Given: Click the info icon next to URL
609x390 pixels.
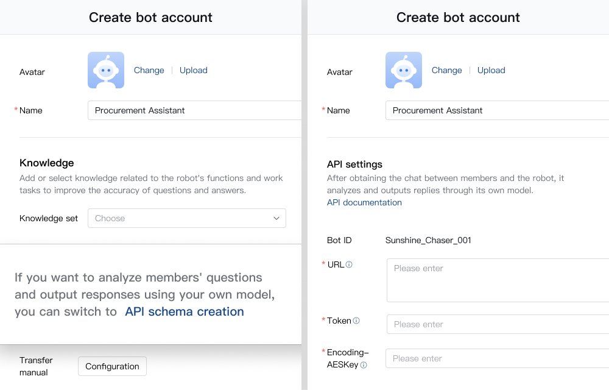Looking at the screenshot, I should point(349,265).
